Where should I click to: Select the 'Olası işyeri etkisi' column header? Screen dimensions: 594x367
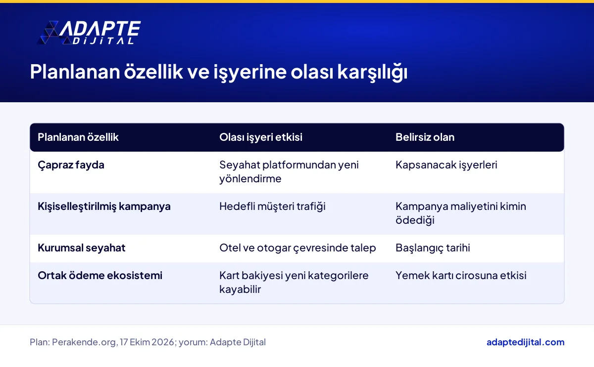click(261, 137)
